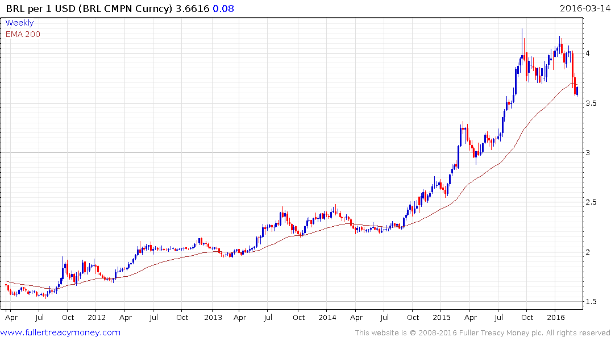Click the 4 price level on y-axis
611x341 pixels.
coord(587,53)
